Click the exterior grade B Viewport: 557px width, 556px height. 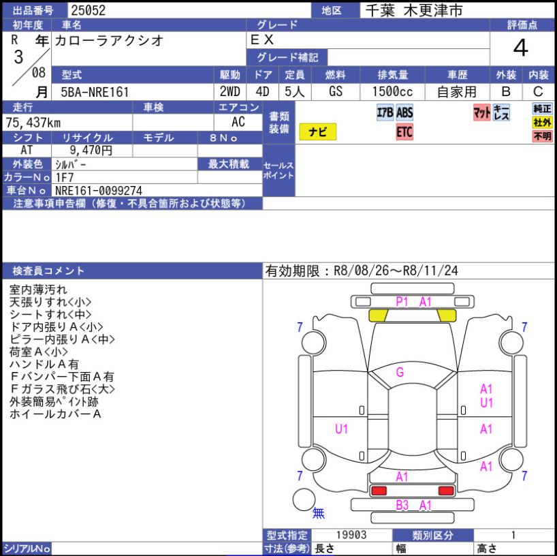tap(506, 92)
